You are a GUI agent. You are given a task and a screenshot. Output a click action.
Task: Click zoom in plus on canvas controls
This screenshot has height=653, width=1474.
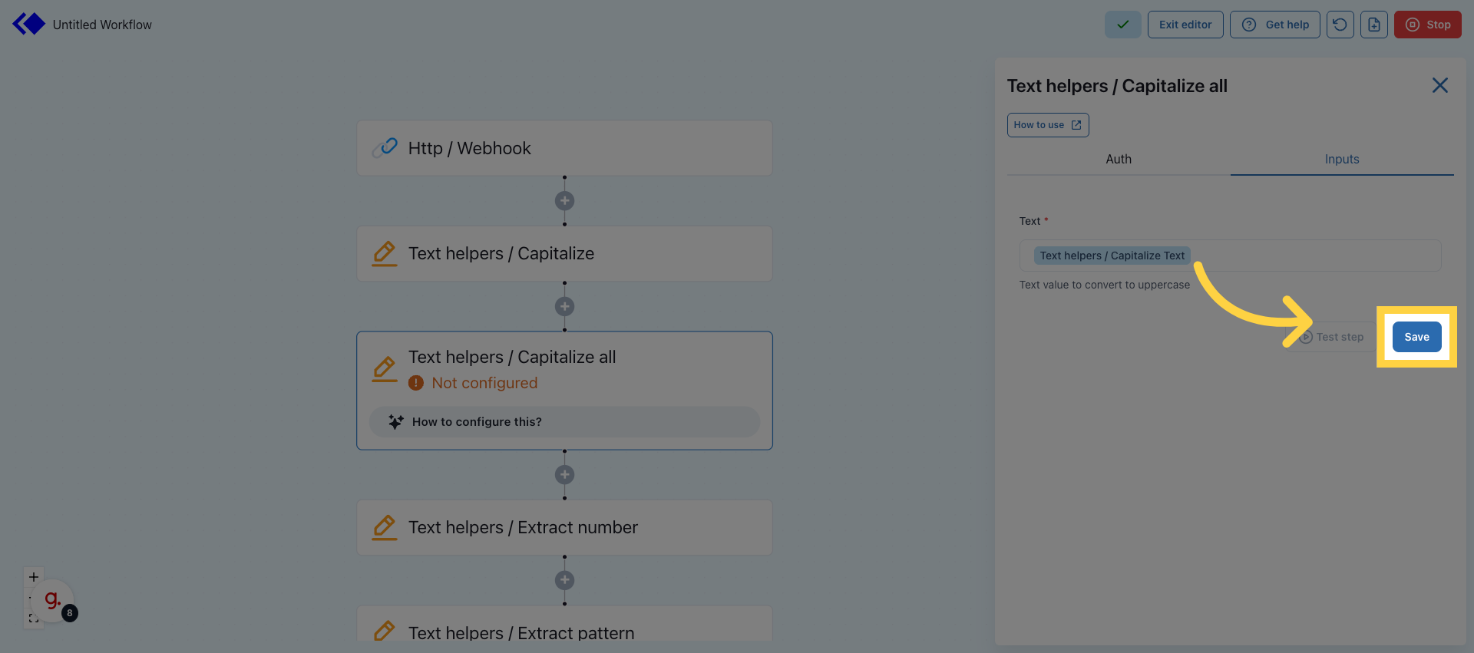pyautogui.click(x=34, y=576)
